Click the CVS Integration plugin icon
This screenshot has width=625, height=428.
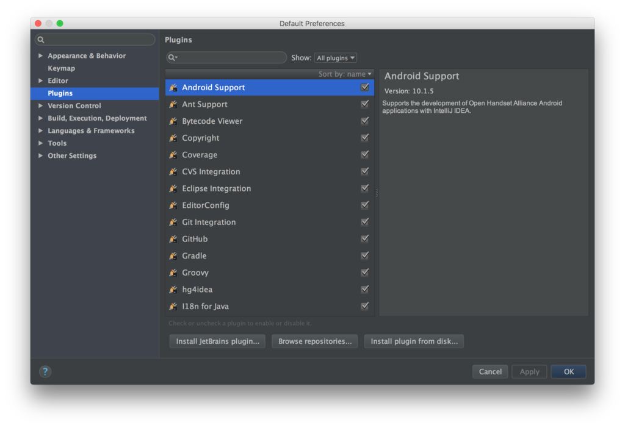coord(173,171)
